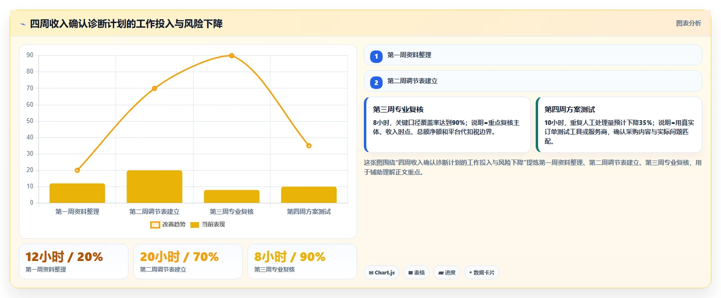Click the lightning icon beside the title
This screenshot has height=298, width=721.
23,24
